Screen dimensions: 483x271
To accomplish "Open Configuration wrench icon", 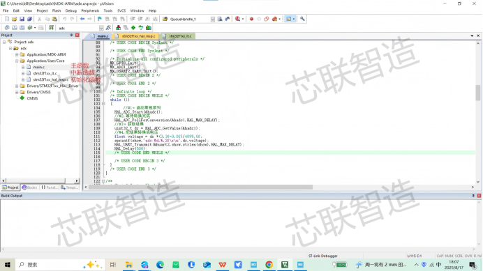I will 302,19.
